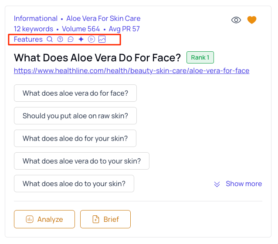278x244 pixels.
Task: Click the green Rank 1 badge
Action: [x=200, y=57]
